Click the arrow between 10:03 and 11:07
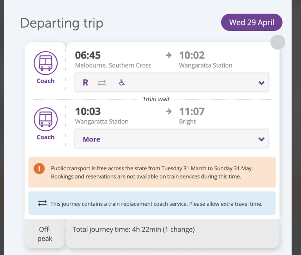Image resolution: width=301 pixels, height=255 pixels. pos(169,112)
